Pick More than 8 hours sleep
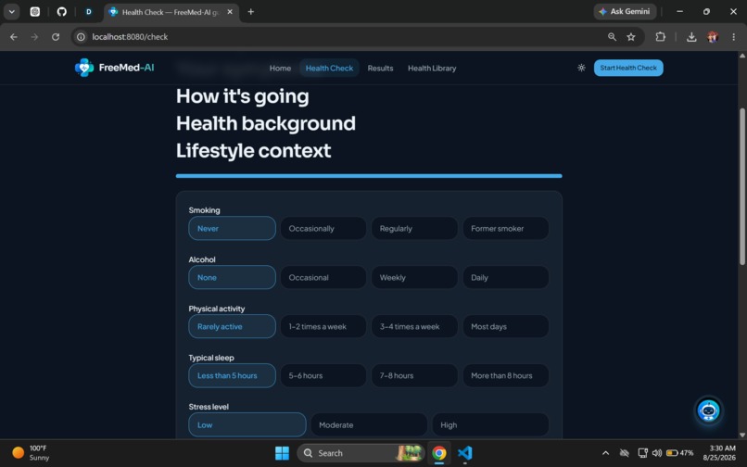Image resolution: width=747 pixels, height=467 pixels. pos(506,375)
